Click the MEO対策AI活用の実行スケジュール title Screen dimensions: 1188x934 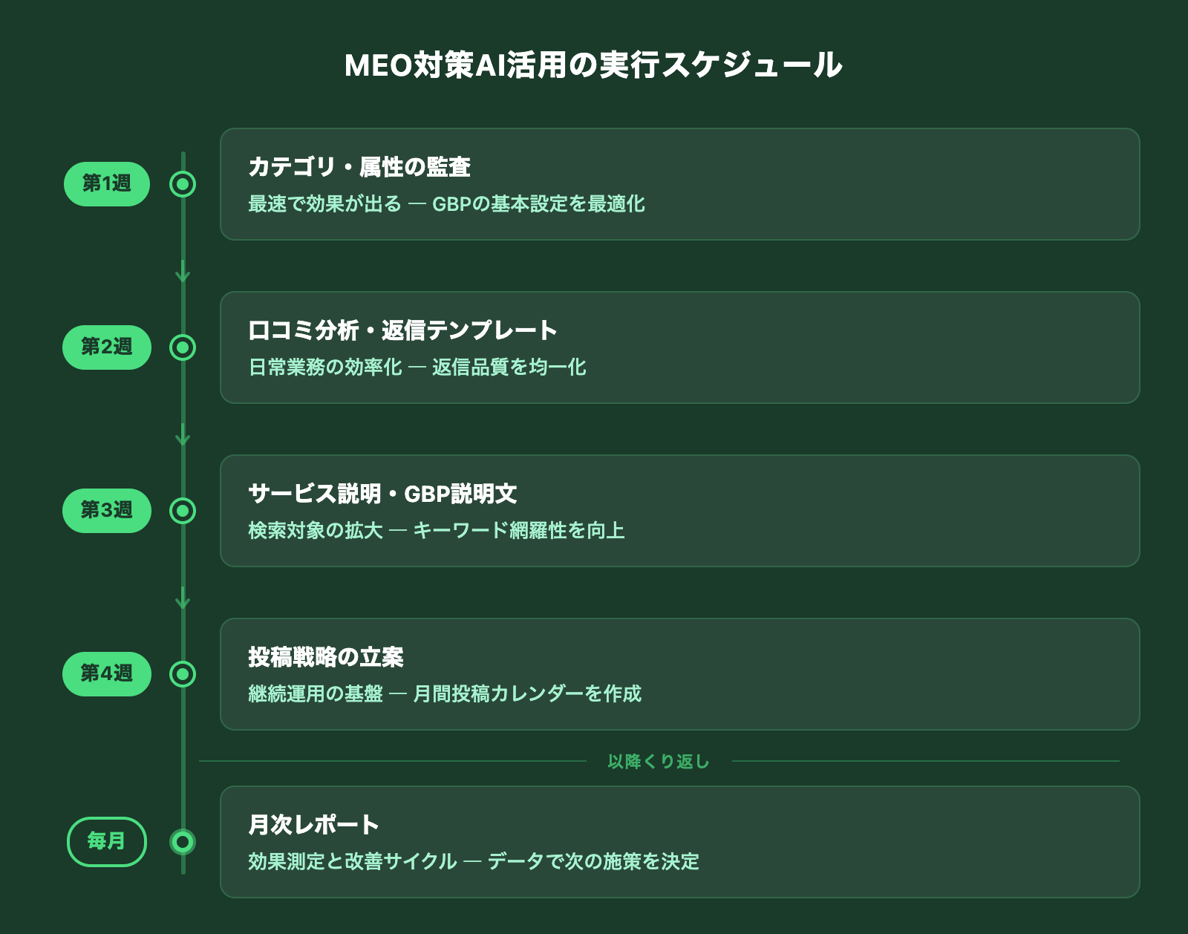coord(593,65)
